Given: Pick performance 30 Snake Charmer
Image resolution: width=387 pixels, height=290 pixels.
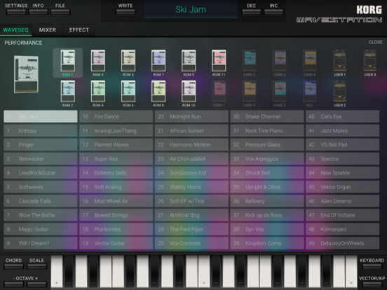Looking at the screenshot, I should 267,116.
